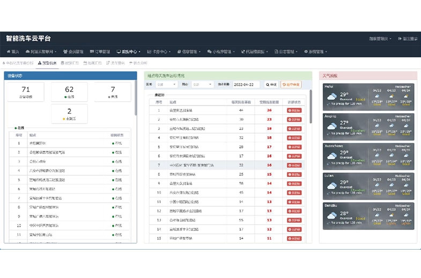Click the Hefei weather card
421x278 pixels.
tap(368, 96)
